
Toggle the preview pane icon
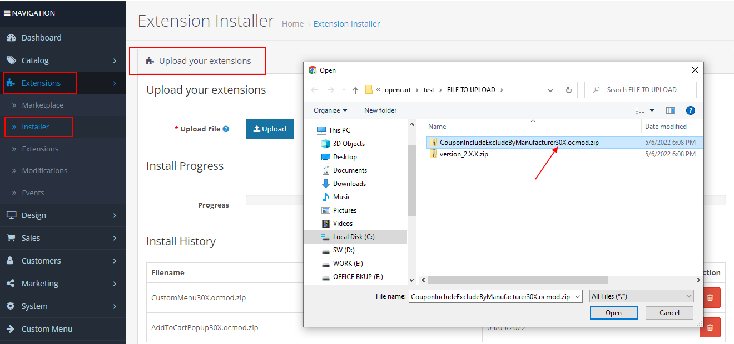670,110
